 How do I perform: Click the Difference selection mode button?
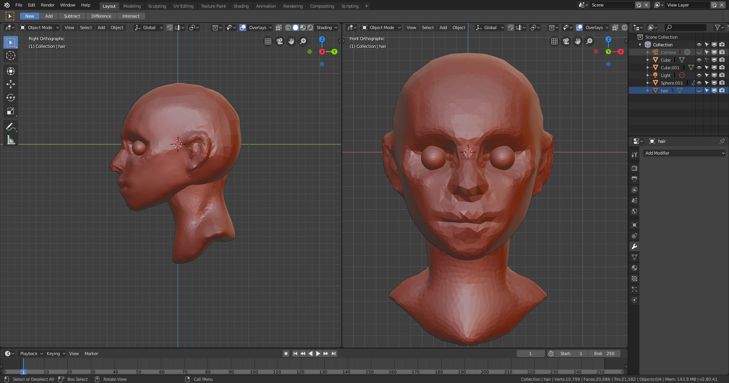[x=101, y=16]
